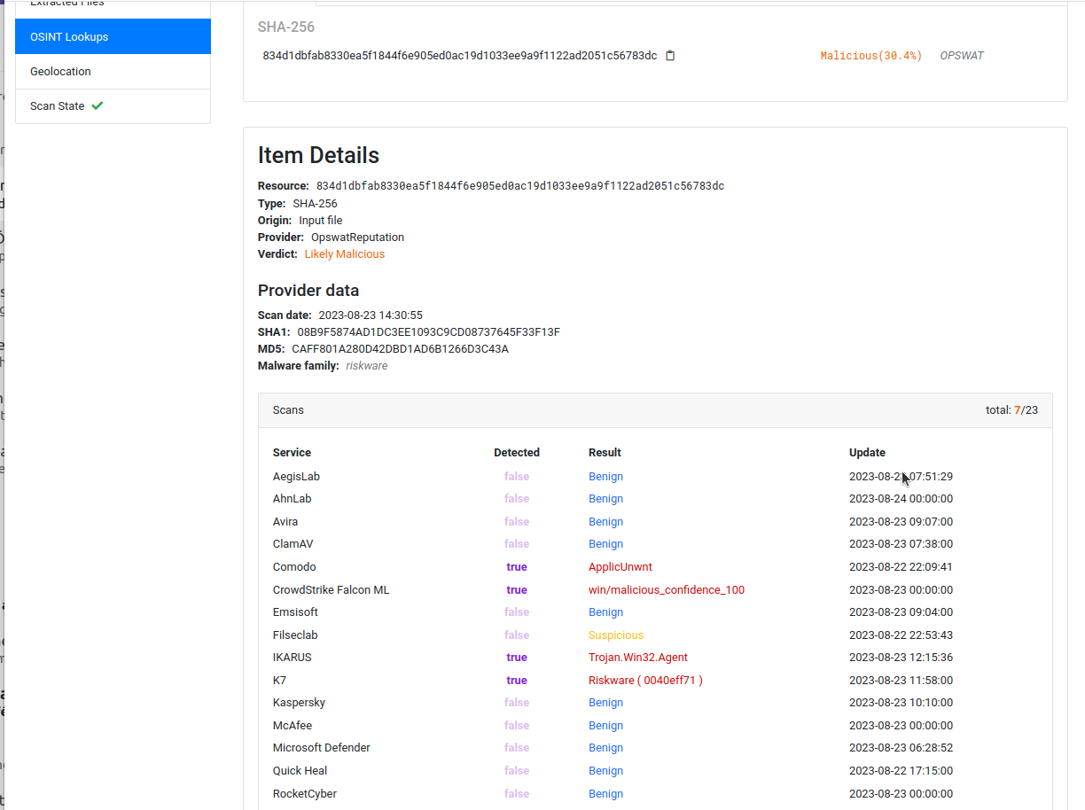The image size is (1085, 810).
Task: Select the Resource hash in Item Details
Action: pyautogui.click(x=520, y=186)
